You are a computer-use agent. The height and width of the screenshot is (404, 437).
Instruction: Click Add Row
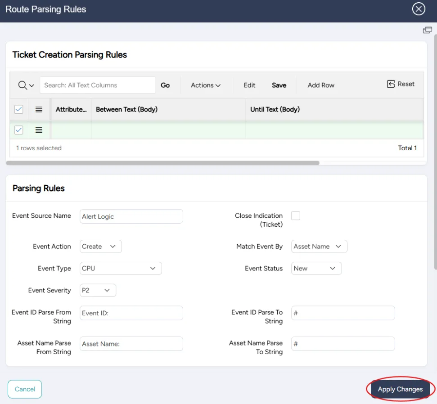(x=321, y=85)
